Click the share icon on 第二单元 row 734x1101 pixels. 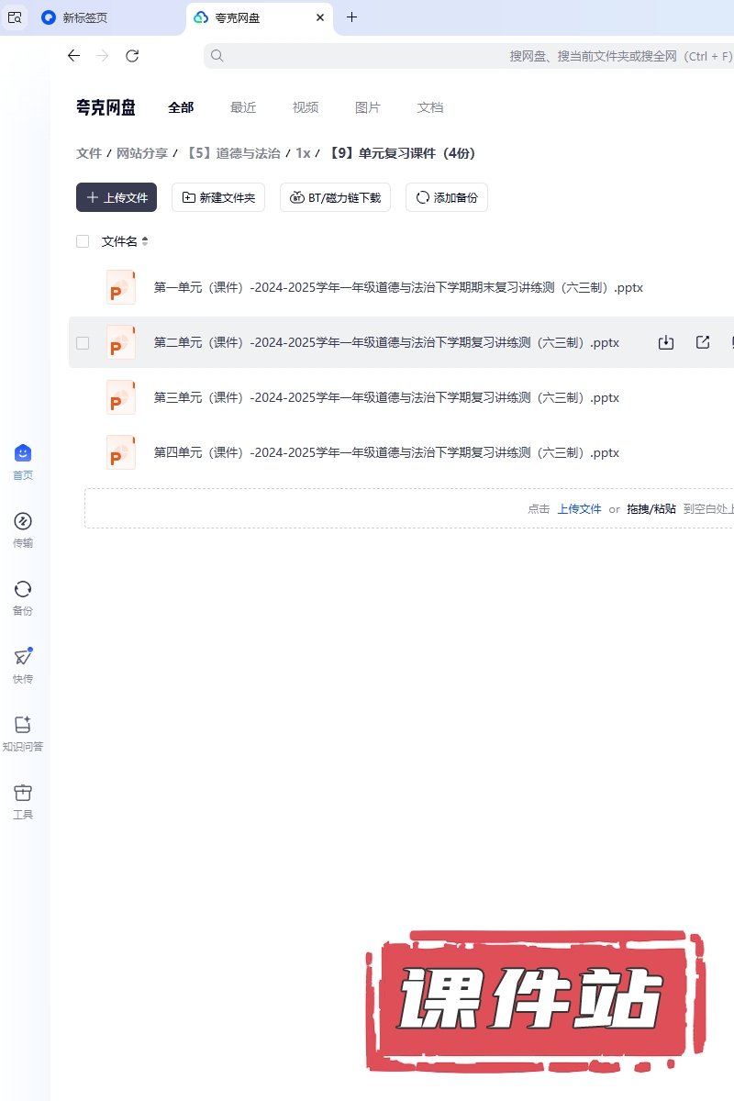click(x=703, y=342)
